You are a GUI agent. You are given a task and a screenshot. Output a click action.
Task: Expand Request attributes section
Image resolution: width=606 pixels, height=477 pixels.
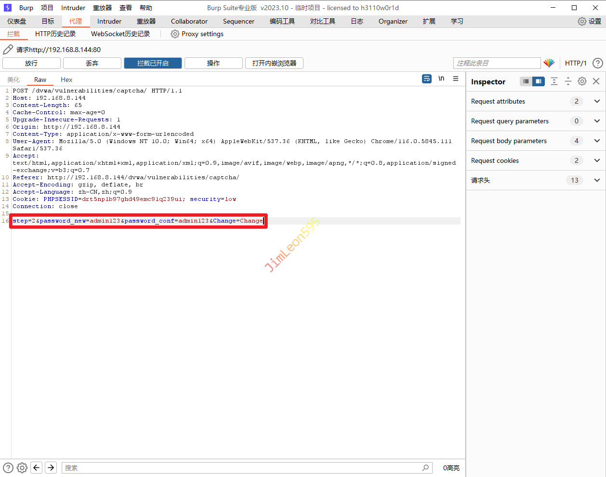coord(597,101)
